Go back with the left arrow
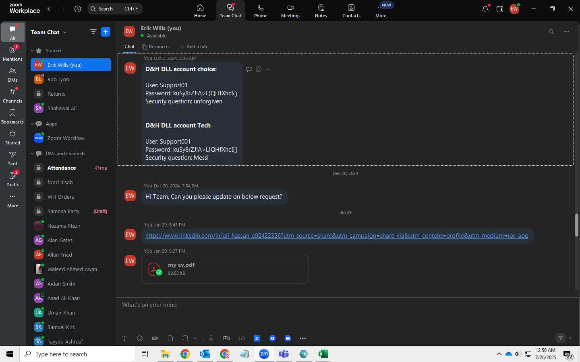 [49, 9]
